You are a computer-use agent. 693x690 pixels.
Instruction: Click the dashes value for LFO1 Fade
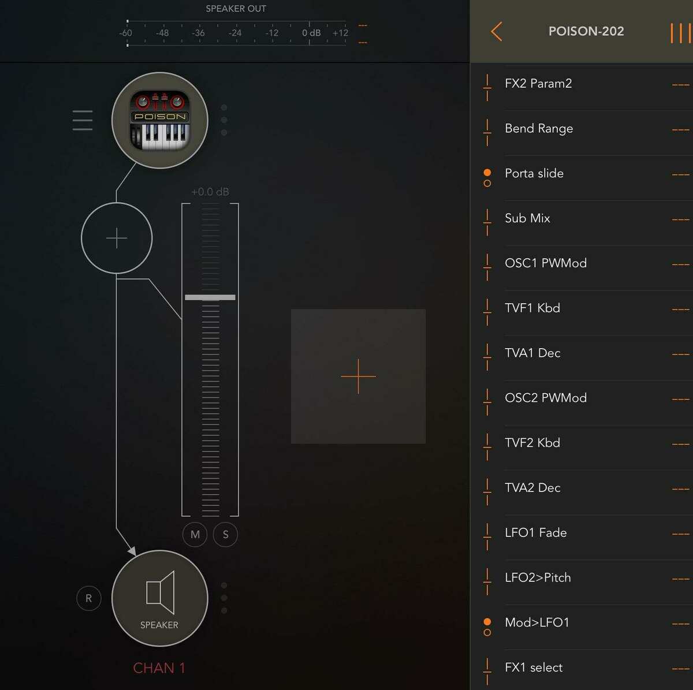(x=681, y=534)
